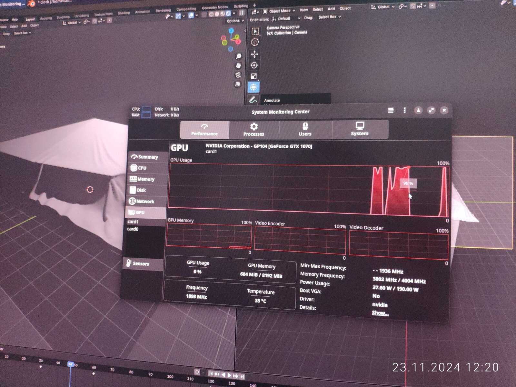Switch to the Monitoring window in the taskbar
Screen dimensions: 516x387
(12, 4)
